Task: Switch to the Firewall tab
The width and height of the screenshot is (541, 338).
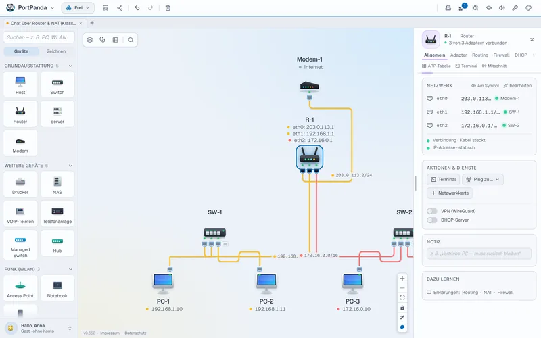Action: click(x=501, y=55)
